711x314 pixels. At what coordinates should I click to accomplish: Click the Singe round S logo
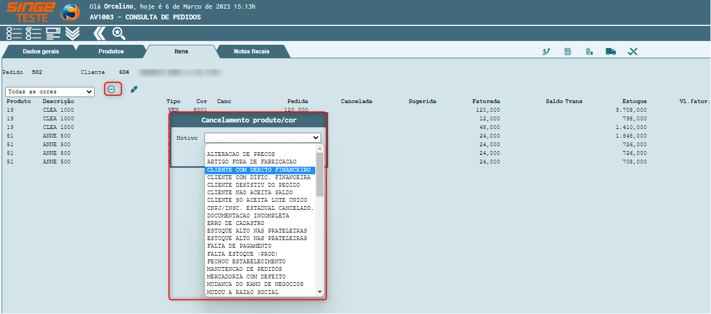[x=70, y=13]
